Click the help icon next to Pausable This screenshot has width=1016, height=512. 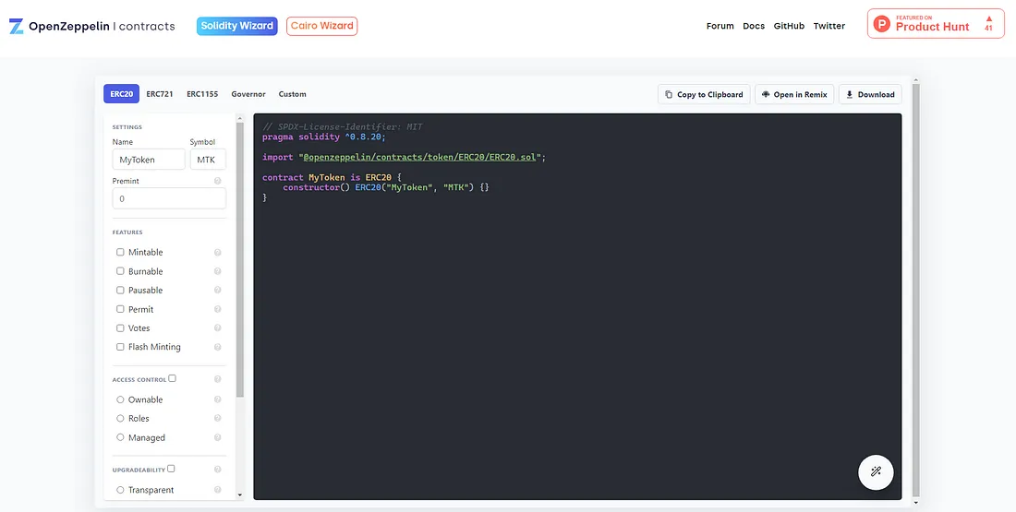point(218,290)
